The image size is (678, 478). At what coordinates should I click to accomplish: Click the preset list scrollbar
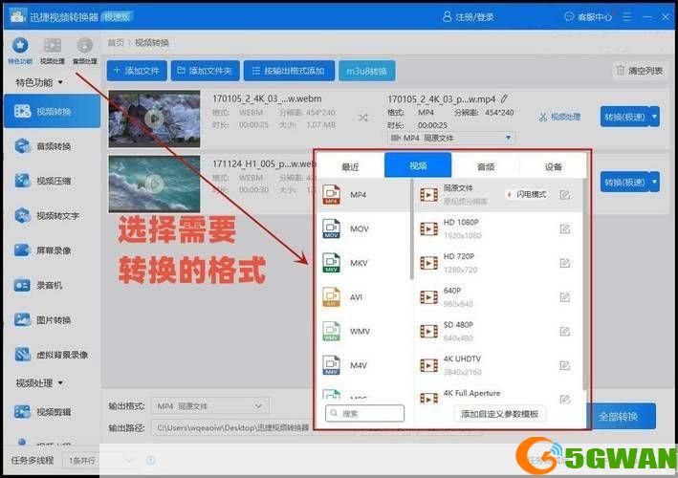584,285
